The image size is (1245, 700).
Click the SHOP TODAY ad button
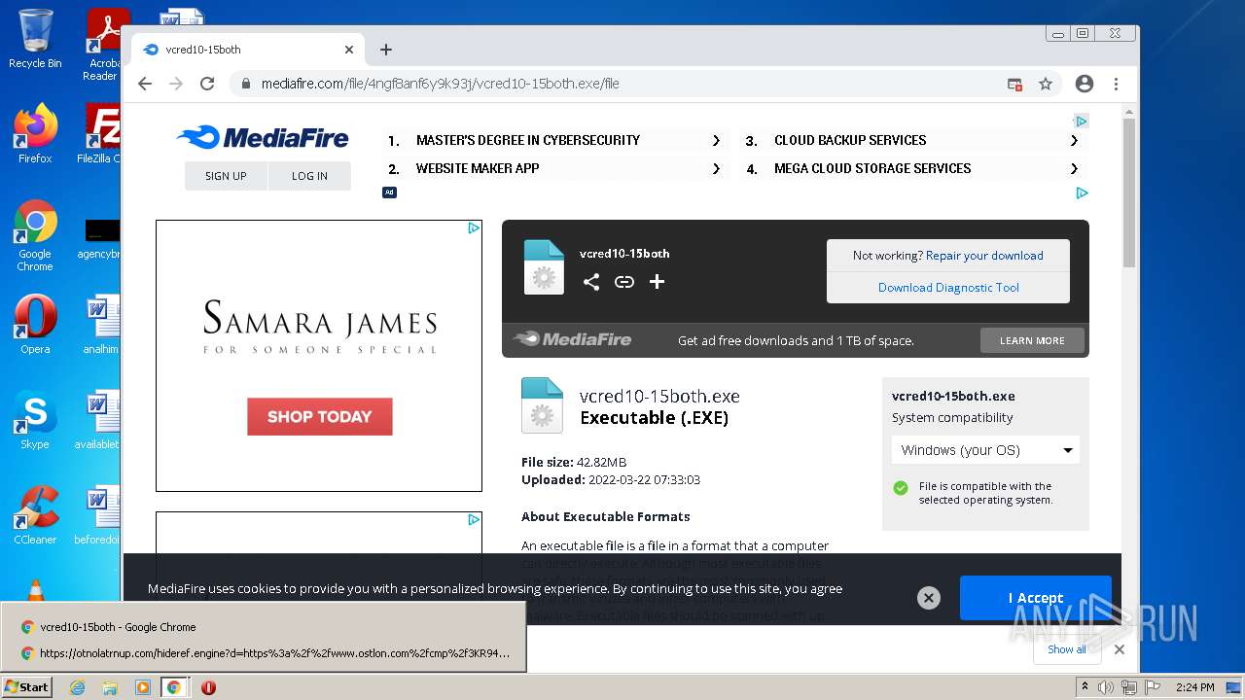point(319,416)
